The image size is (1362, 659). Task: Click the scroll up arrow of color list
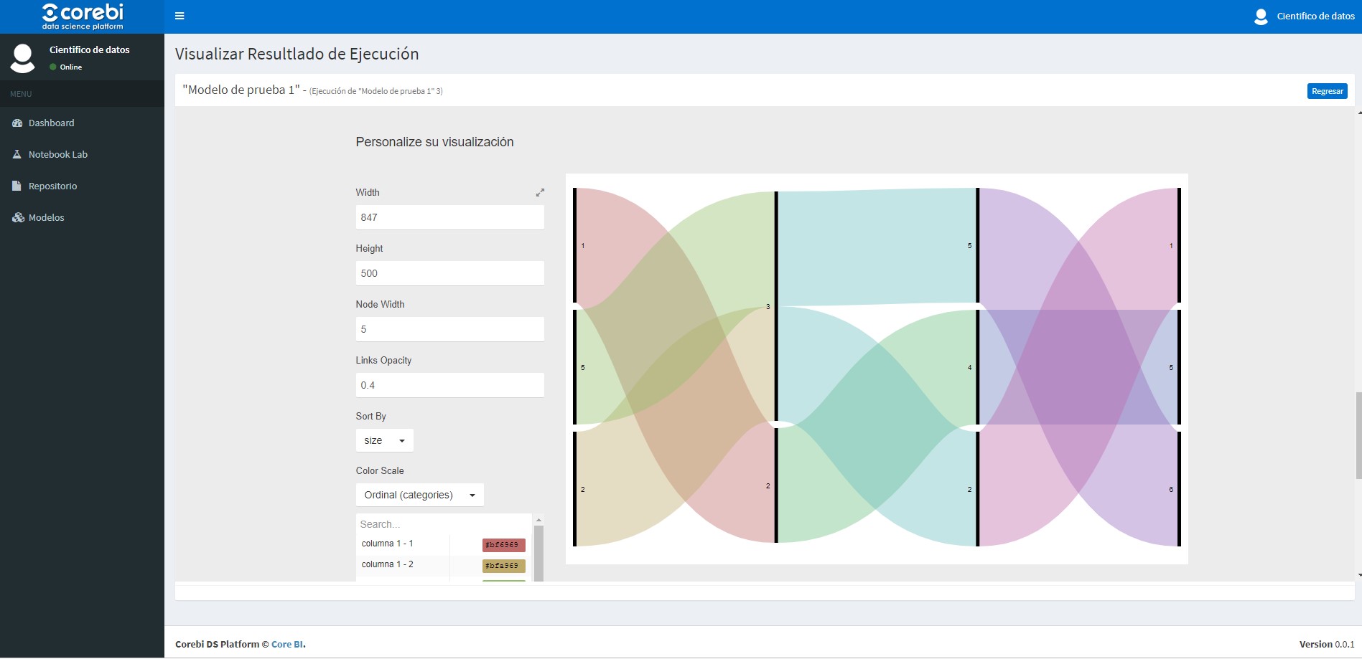pyautogui.click(x=538, y=520)
